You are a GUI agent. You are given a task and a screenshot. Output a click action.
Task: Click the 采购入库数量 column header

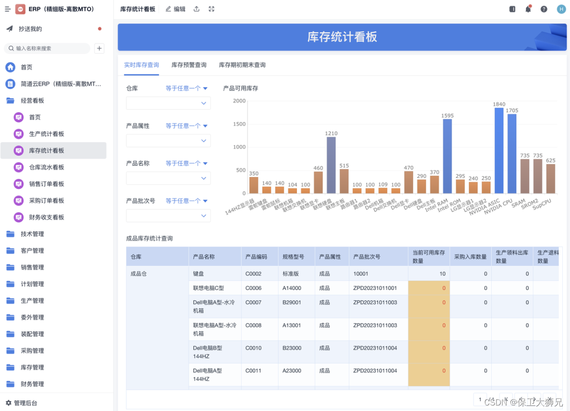click(470, 257)
